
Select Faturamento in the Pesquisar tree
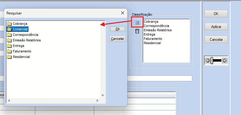(22, 51)
